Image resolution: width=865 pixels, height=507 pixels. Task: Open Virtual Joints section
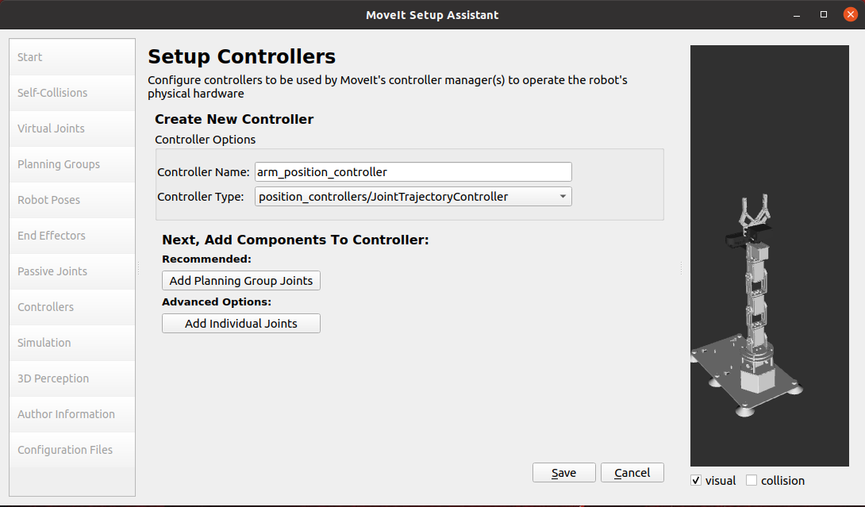[x=72, y=129]
